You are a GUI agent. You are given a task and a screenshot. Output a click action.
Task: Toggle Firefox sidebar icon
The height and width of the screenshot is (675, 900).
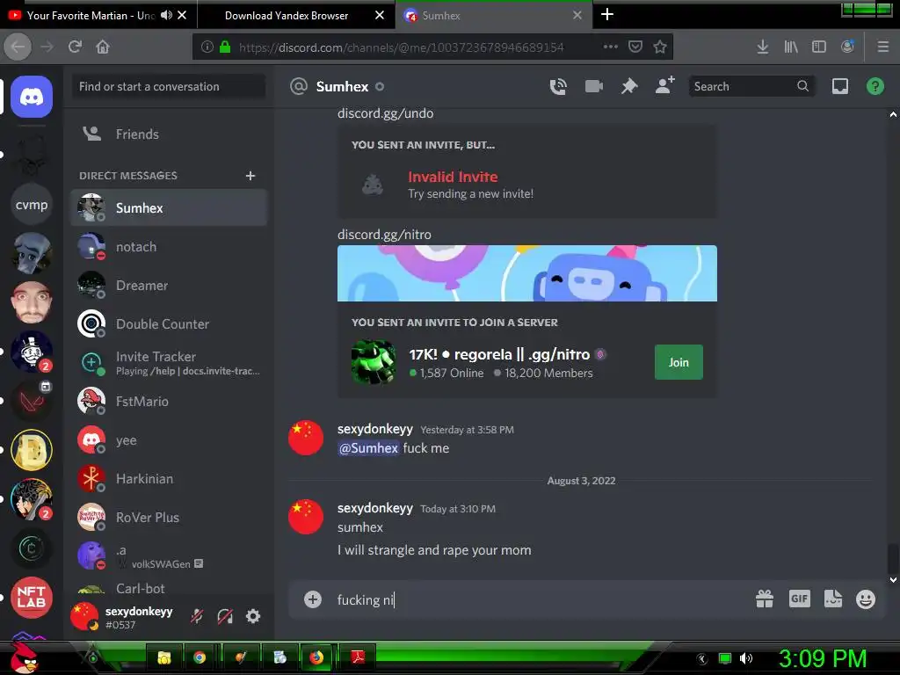coord(819,47)
